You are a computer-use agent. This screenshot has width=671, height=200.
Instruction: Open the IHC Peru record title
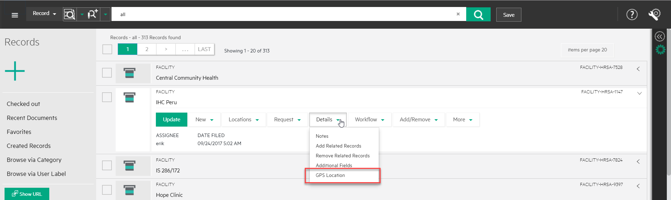[x=166, y=102]
